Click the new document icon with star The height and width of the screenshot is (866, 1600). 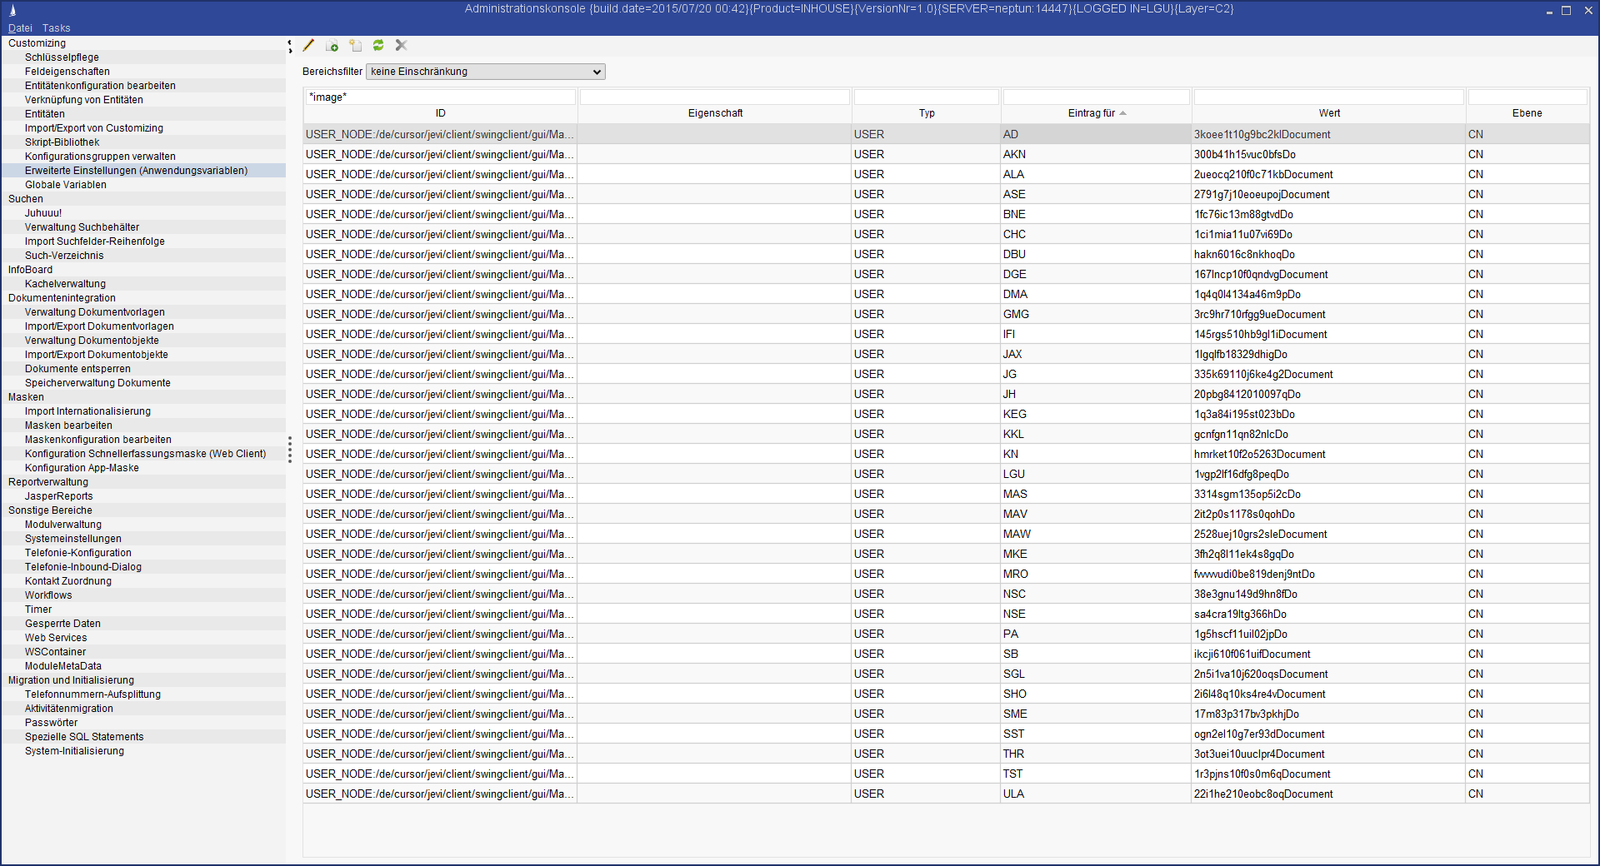tap(356, 46)
